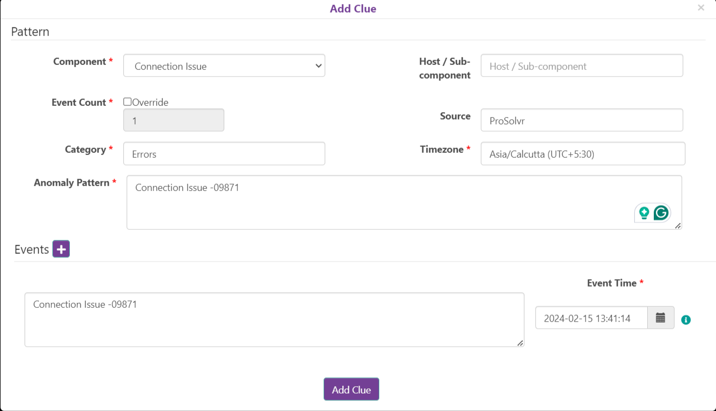Click the Source field label
This screenshot has height=411, width=716.
455,116
